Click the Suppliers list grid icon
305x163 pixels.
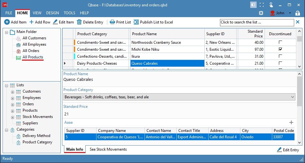click(x=18, y=123)
